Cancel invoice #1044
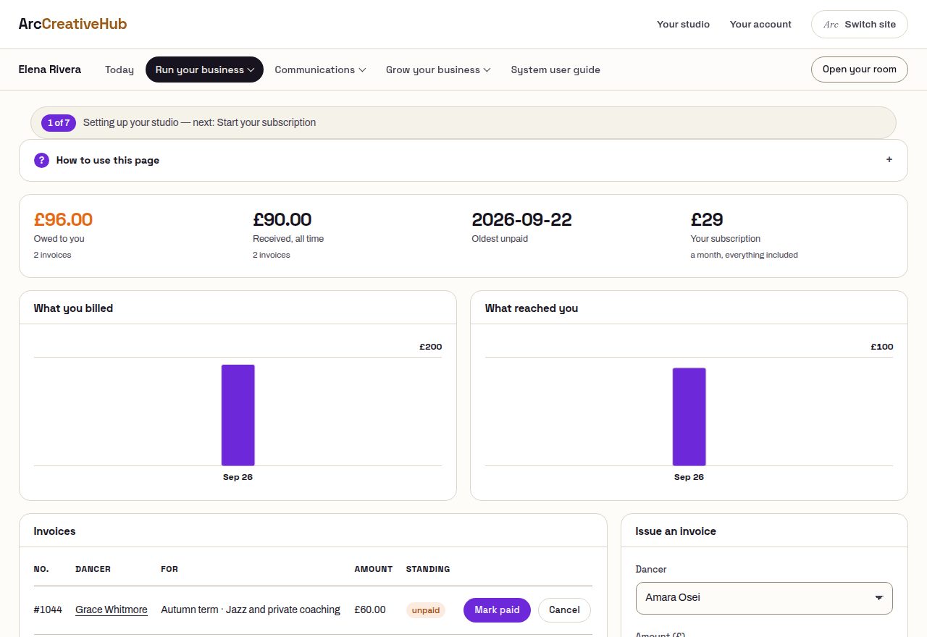 click(564, 609)
